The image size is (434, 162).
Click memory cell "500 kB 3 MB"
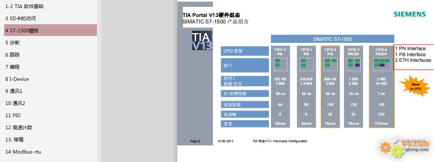click(330, 81)
